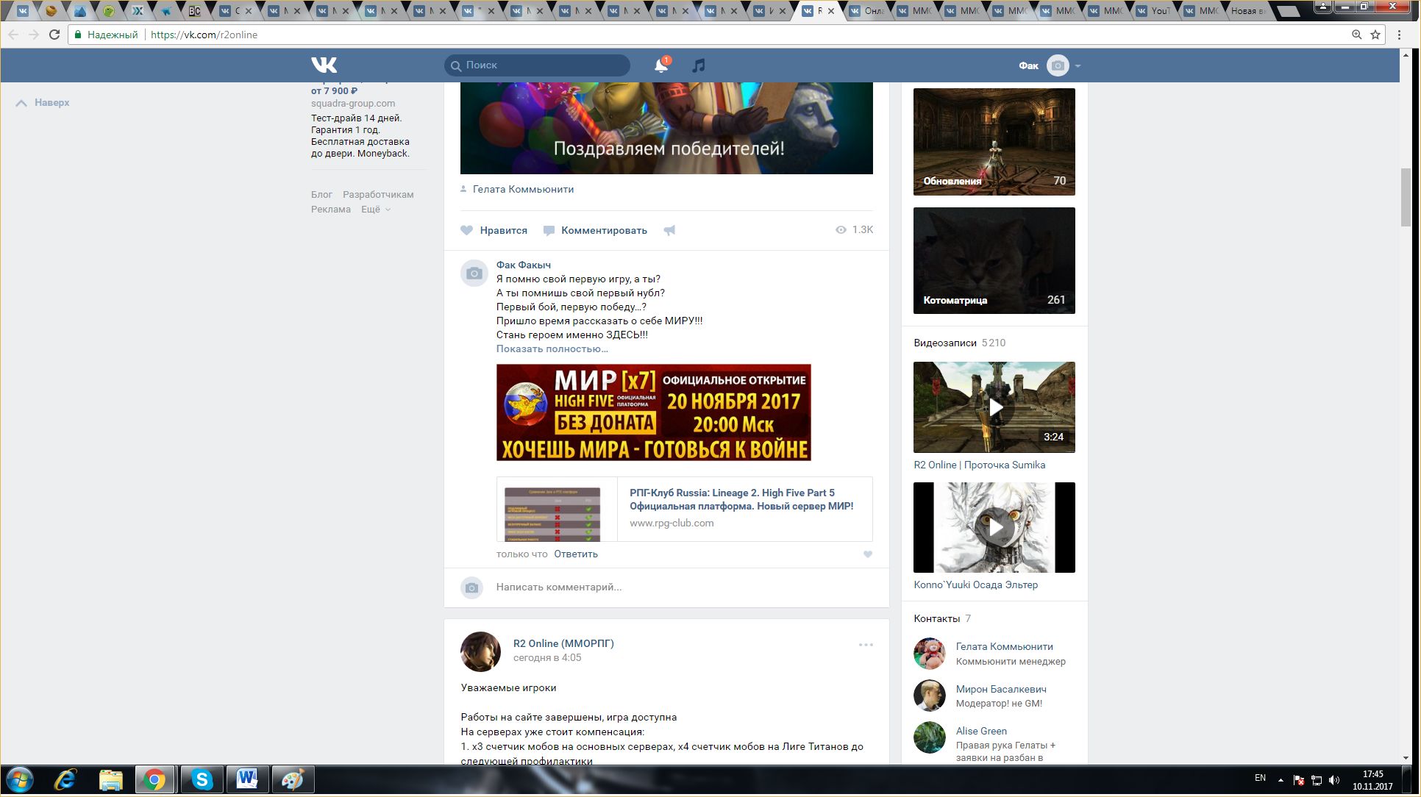Open Гелата Коммьюнити post signature link
Viewport: 1421px width, 797px height.
coord(523,189)
